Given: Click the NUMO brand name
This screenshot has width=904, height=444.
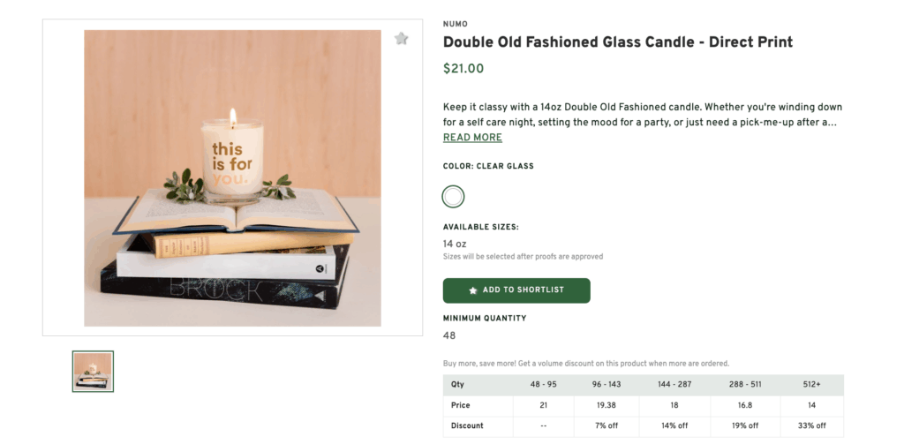Looking at the screenshot, I should (456, 24).
